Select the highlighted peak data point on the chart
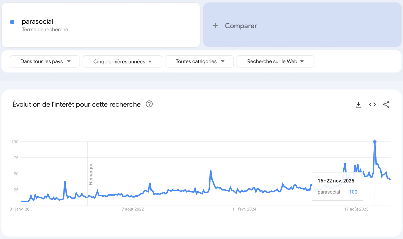The width and height of the screenshot is (403, 239). [x=375, y=142]
